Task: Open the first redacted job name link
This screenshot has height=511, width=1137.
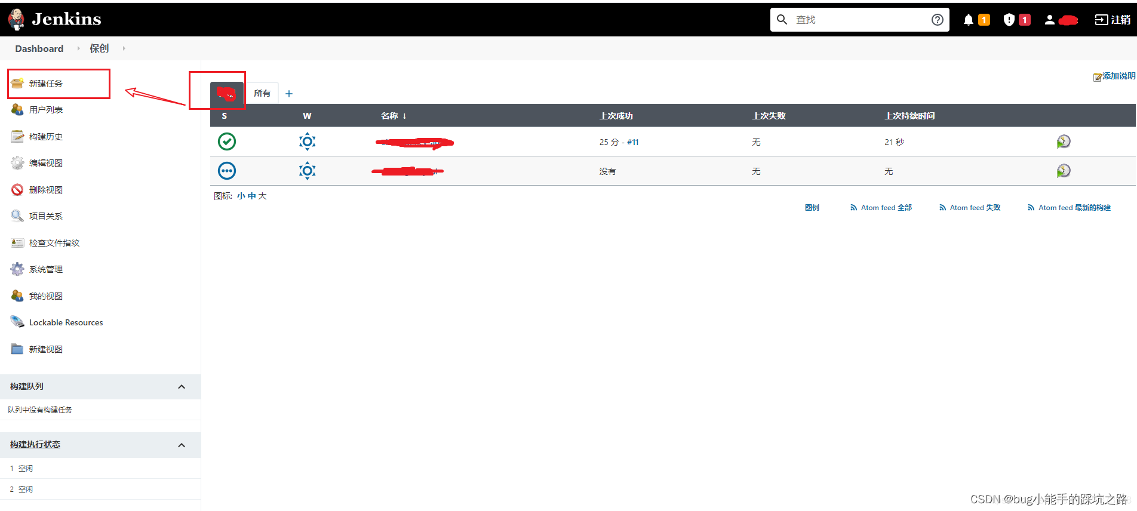Action: pos(415,143)
